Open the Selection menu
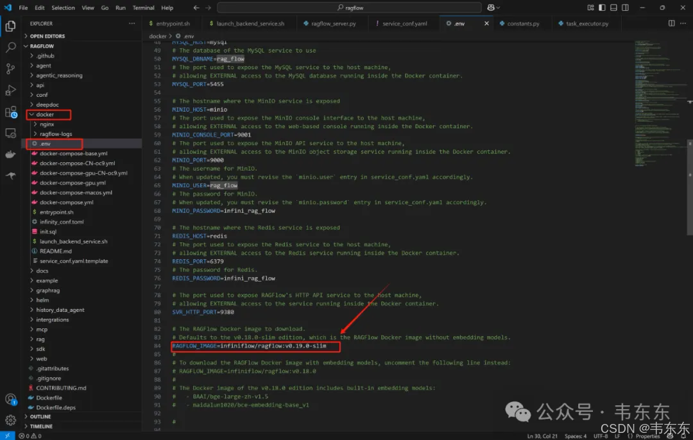The image size is (693, 440). 63,8
